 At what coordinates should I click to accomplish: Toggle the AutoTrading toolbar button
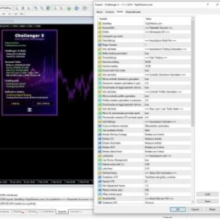pos(5,8)
